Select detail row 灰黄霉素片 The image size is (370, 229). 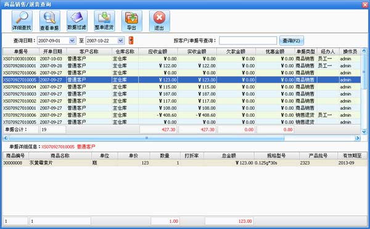[185, 163]
